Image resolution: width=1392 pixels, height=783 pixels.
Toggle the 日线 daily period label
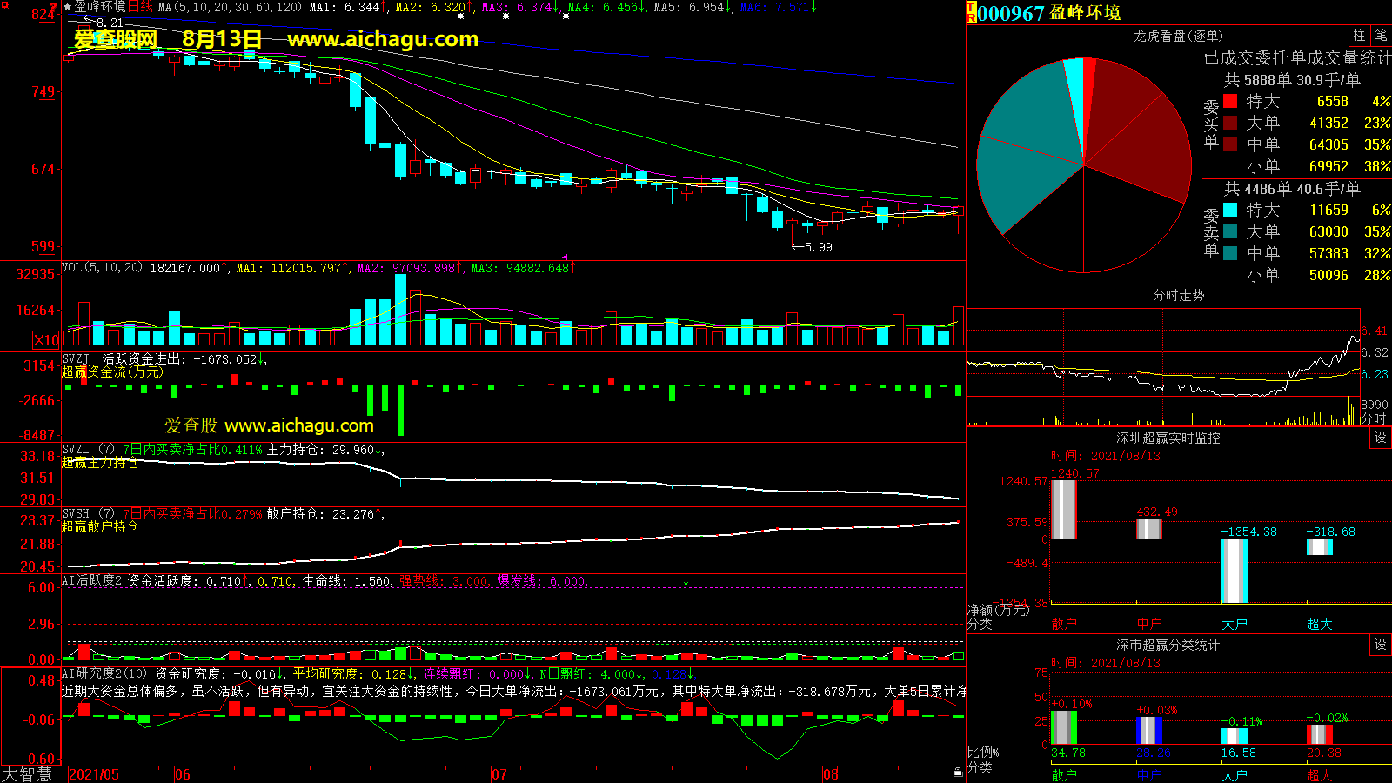click(140, 7)
